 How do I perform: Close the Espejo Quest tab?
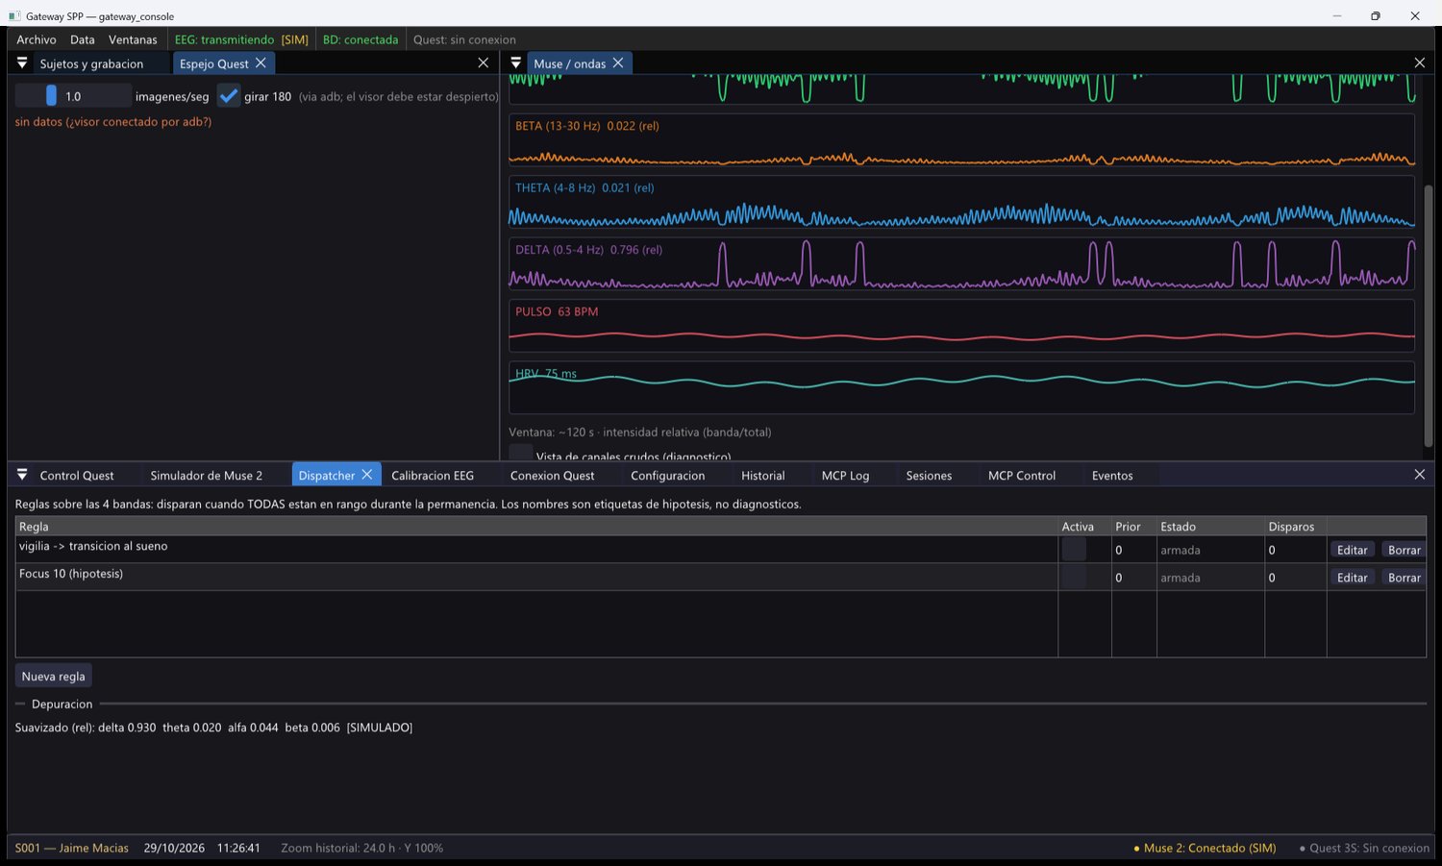(x=261, y=62)
